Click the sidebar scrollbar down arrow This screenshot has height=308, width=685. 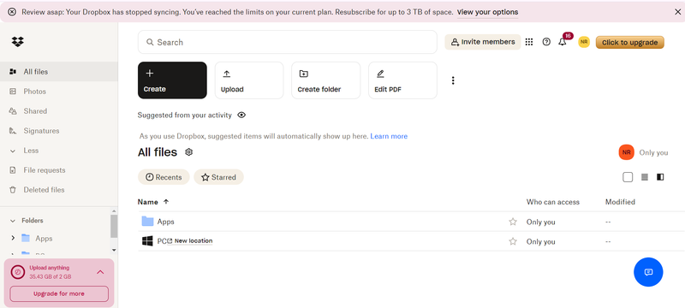(114, 250)
